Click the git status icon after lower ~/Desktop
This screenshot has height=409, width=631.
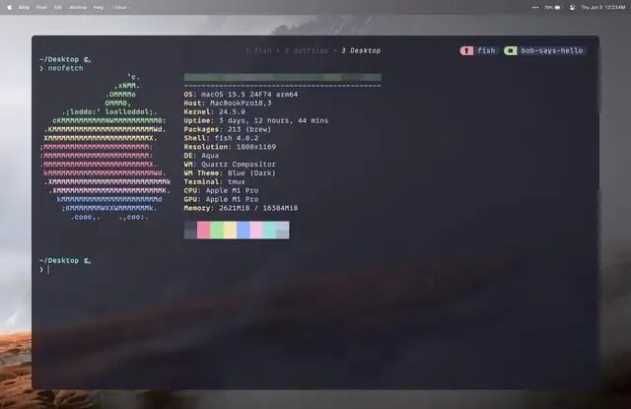87,260
